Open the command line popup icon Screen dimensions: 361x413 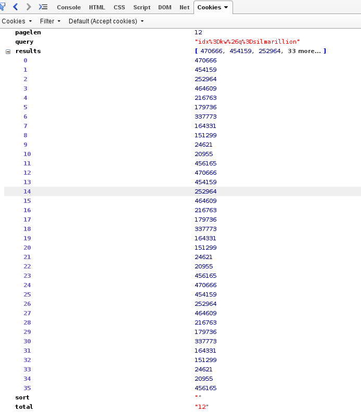click(43, 7)
